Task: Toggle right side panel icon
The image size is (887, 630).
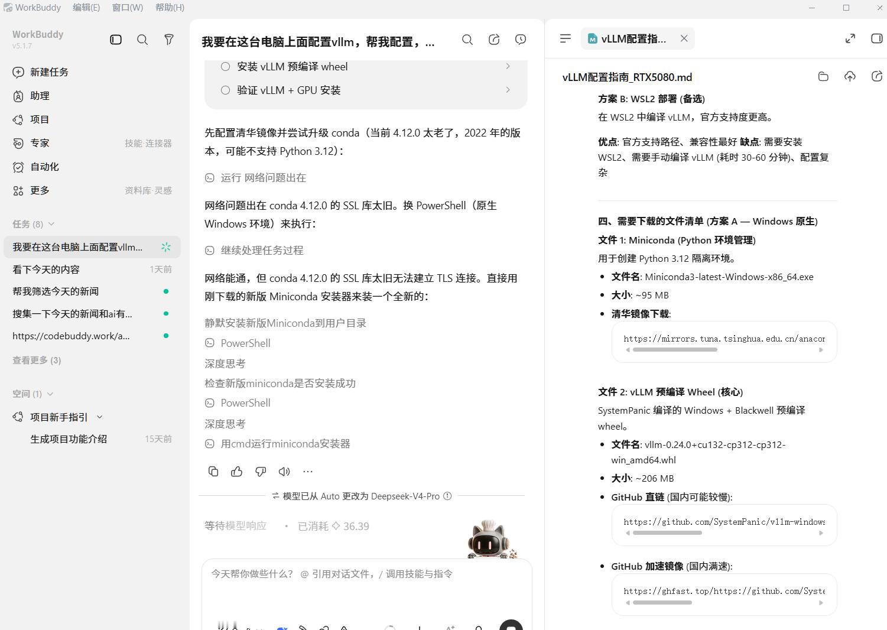Action: pos(877,38)
